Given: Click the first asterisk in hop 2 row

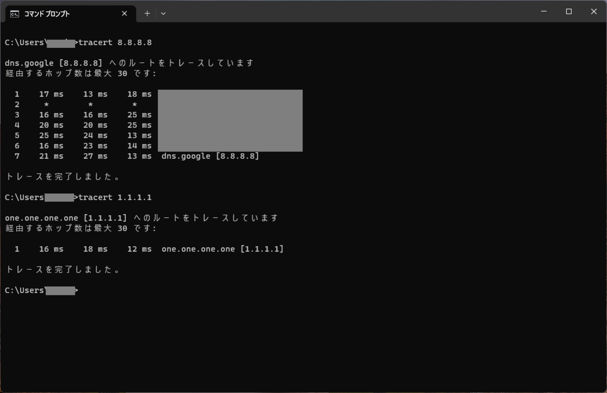Looking at the screenshot, I should 46,104.
